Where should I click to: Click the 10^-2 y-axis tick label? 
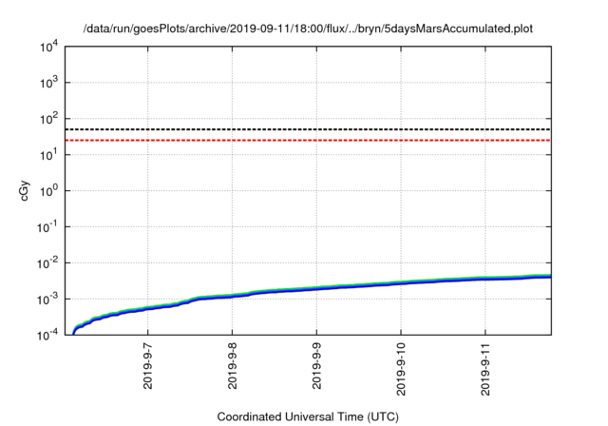pos(48,263)
